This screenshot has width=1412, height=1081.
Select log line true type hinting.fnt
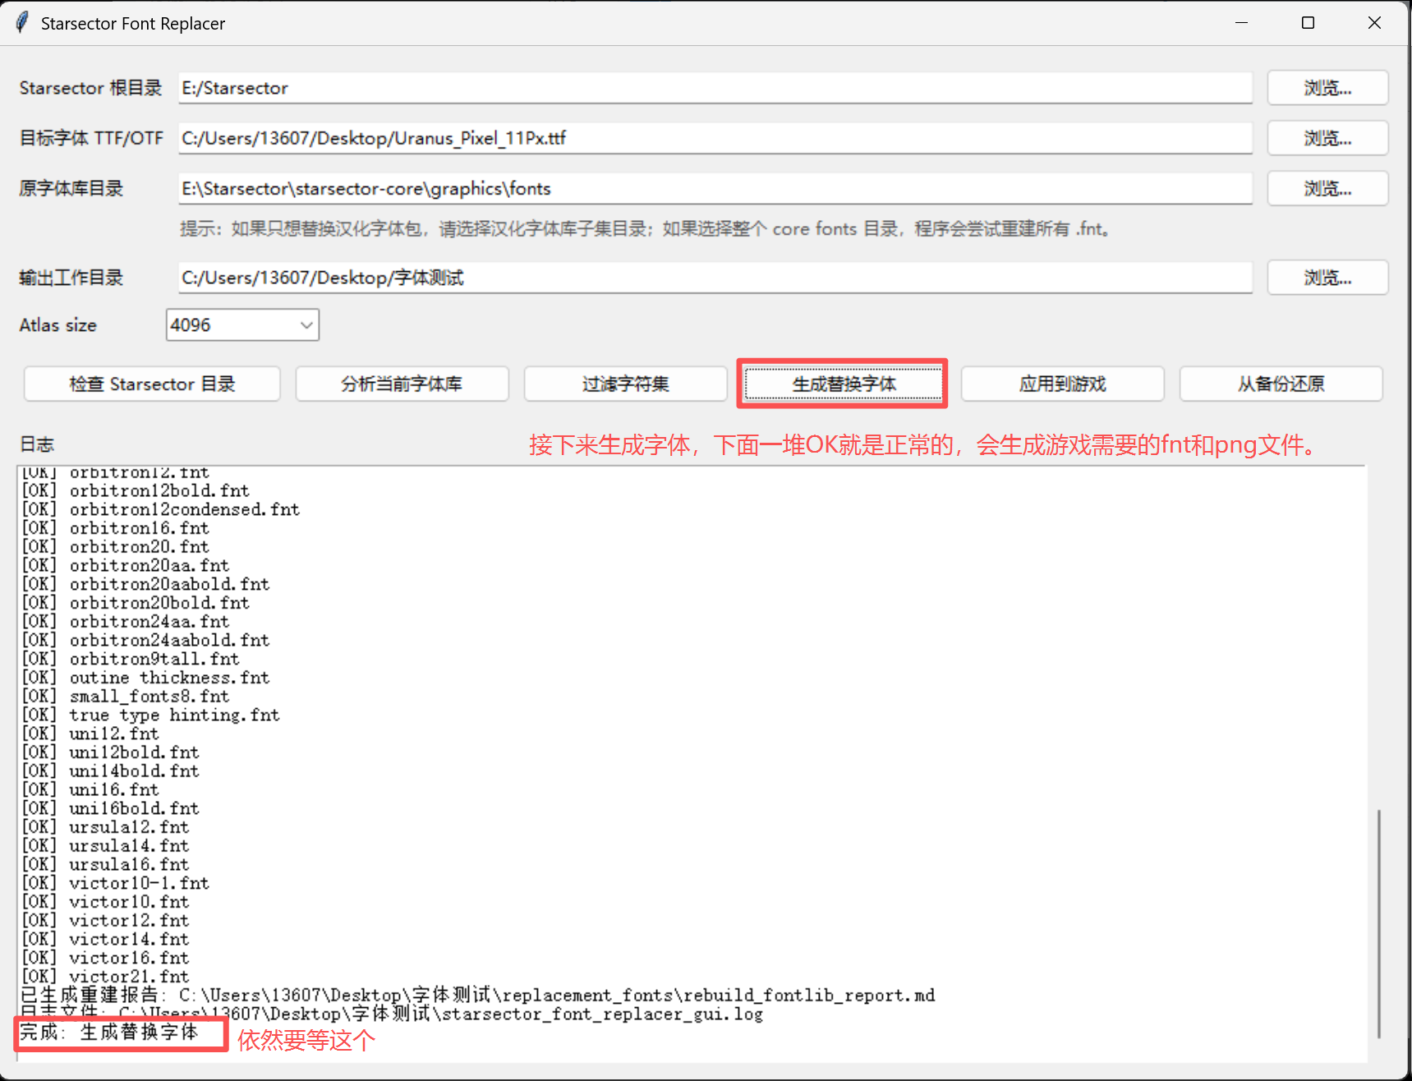(x=150, y=715)
